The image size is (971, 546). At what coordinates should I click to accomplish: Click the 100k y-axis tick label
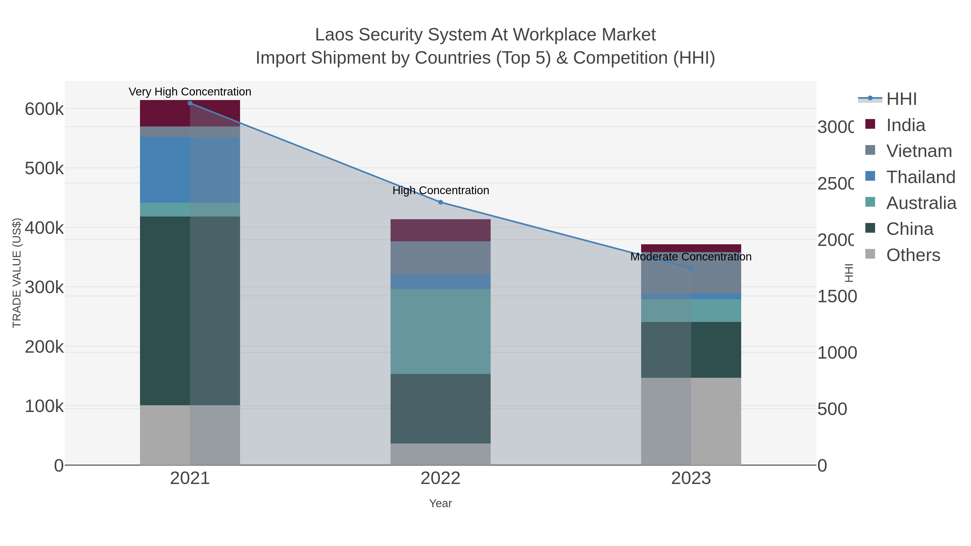tap(44, 406)
